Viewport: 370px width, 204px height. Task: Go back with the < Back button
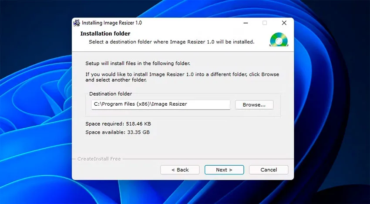[180, 170]
